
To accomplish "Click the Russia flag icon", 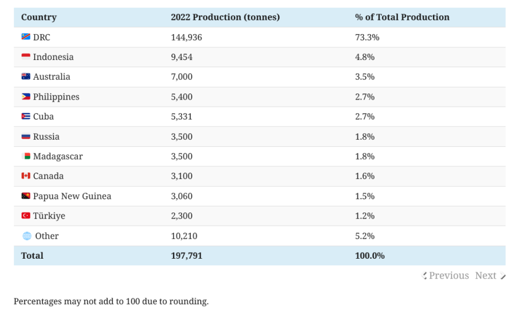I will click(x=26, y=137).
